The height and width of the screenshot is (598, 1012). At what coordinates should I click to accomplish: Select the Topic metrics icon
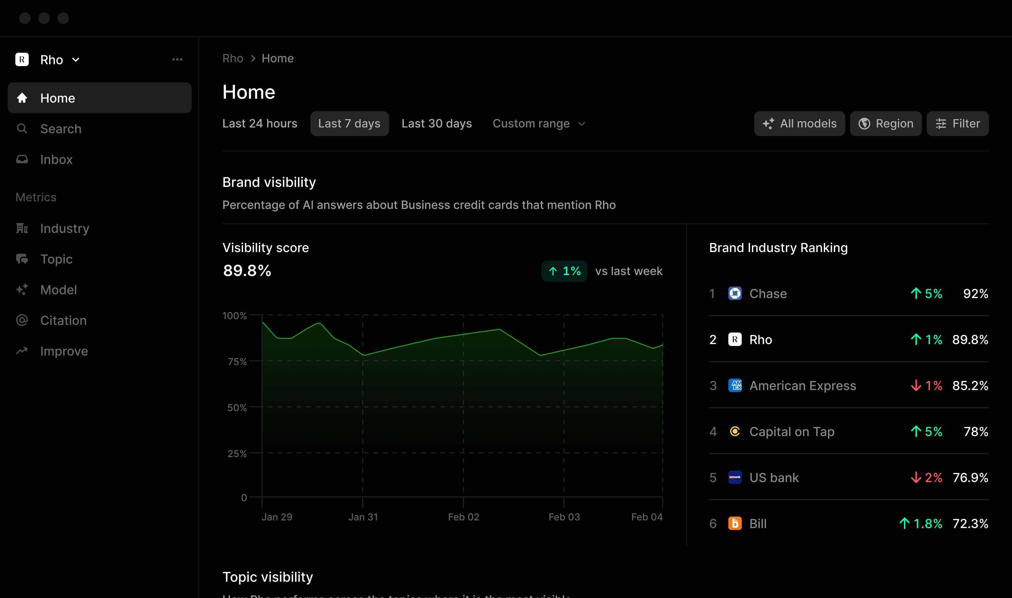click(x=22, y=258)
